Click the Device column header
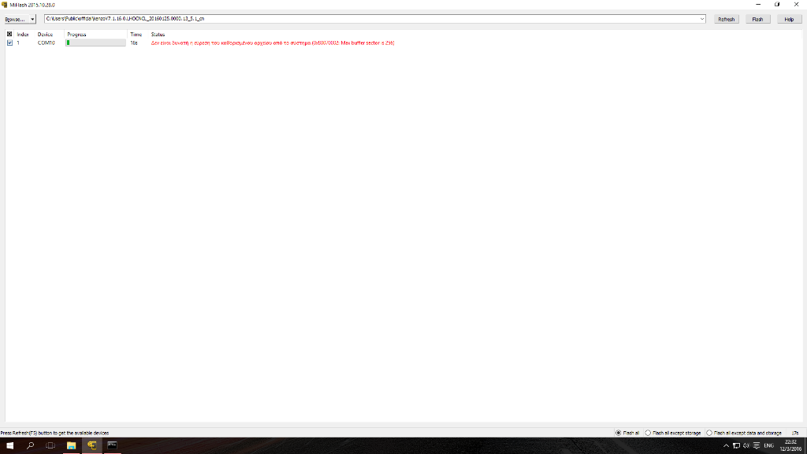807x454 pixels. (45, 35)
